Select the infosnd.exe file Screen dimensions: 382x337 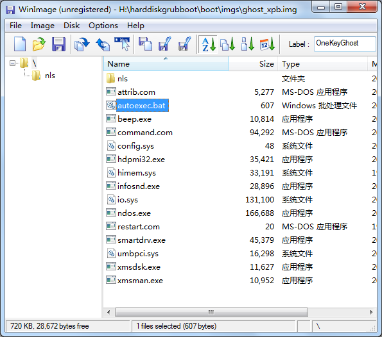[139, 186]
